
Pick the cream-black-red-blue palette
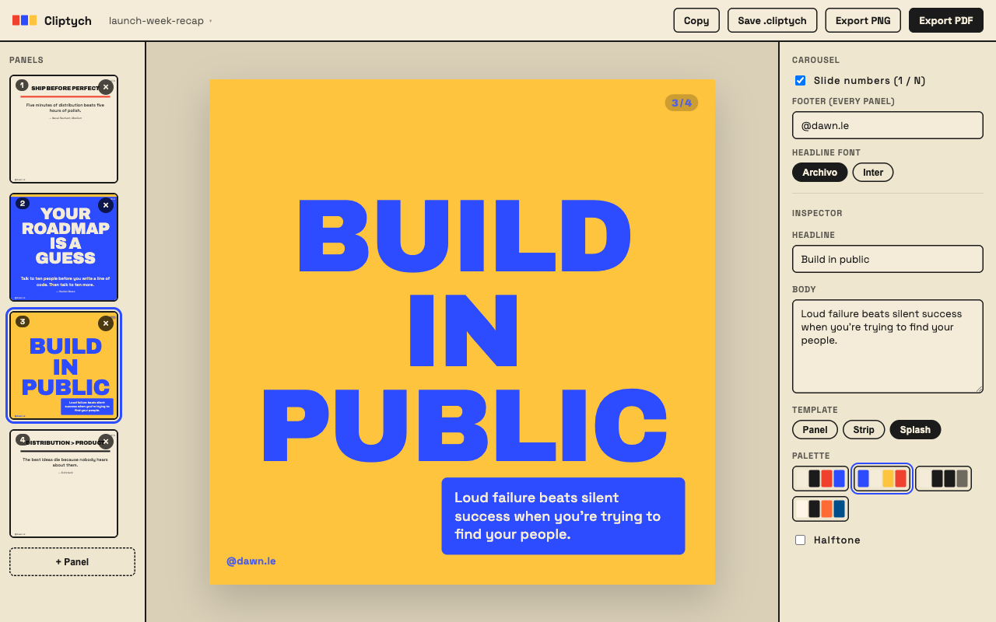(x=820, y=478)
